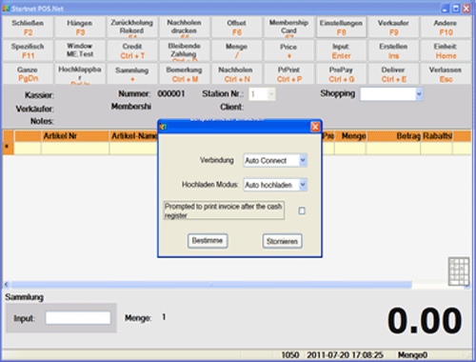Click the Zurückholung Rekord button

pos(132,28)
